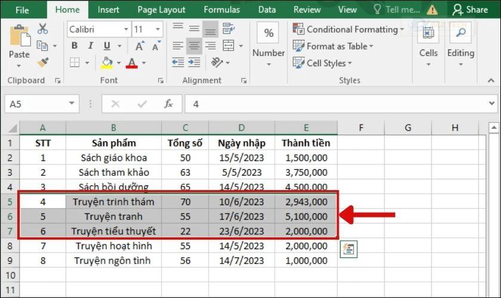Click Merge & Center icon

pyautogui.click(x=228, y=46)
